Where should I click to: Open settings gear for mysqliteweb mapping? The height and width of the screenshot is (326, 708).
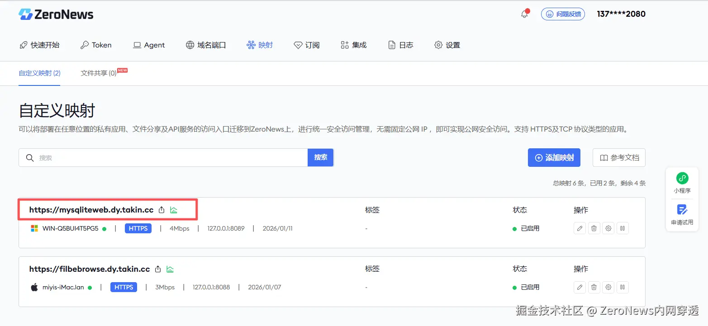pyautogui.click(x=608, y=228)
